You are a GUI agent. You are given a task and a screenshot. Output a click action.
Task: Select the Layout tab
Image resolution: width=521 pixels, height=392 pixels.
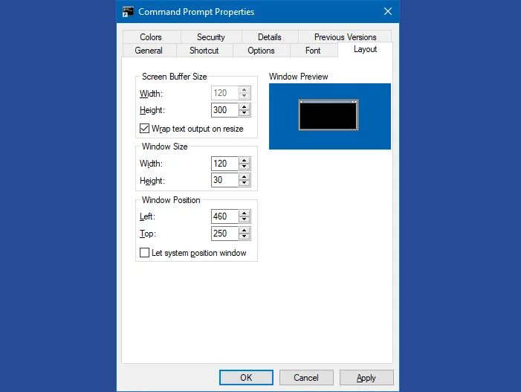tap(365, 49)
